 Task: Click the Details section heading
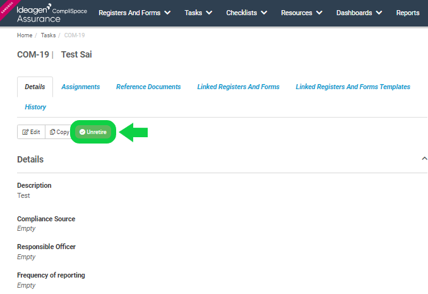click(30, 159)
